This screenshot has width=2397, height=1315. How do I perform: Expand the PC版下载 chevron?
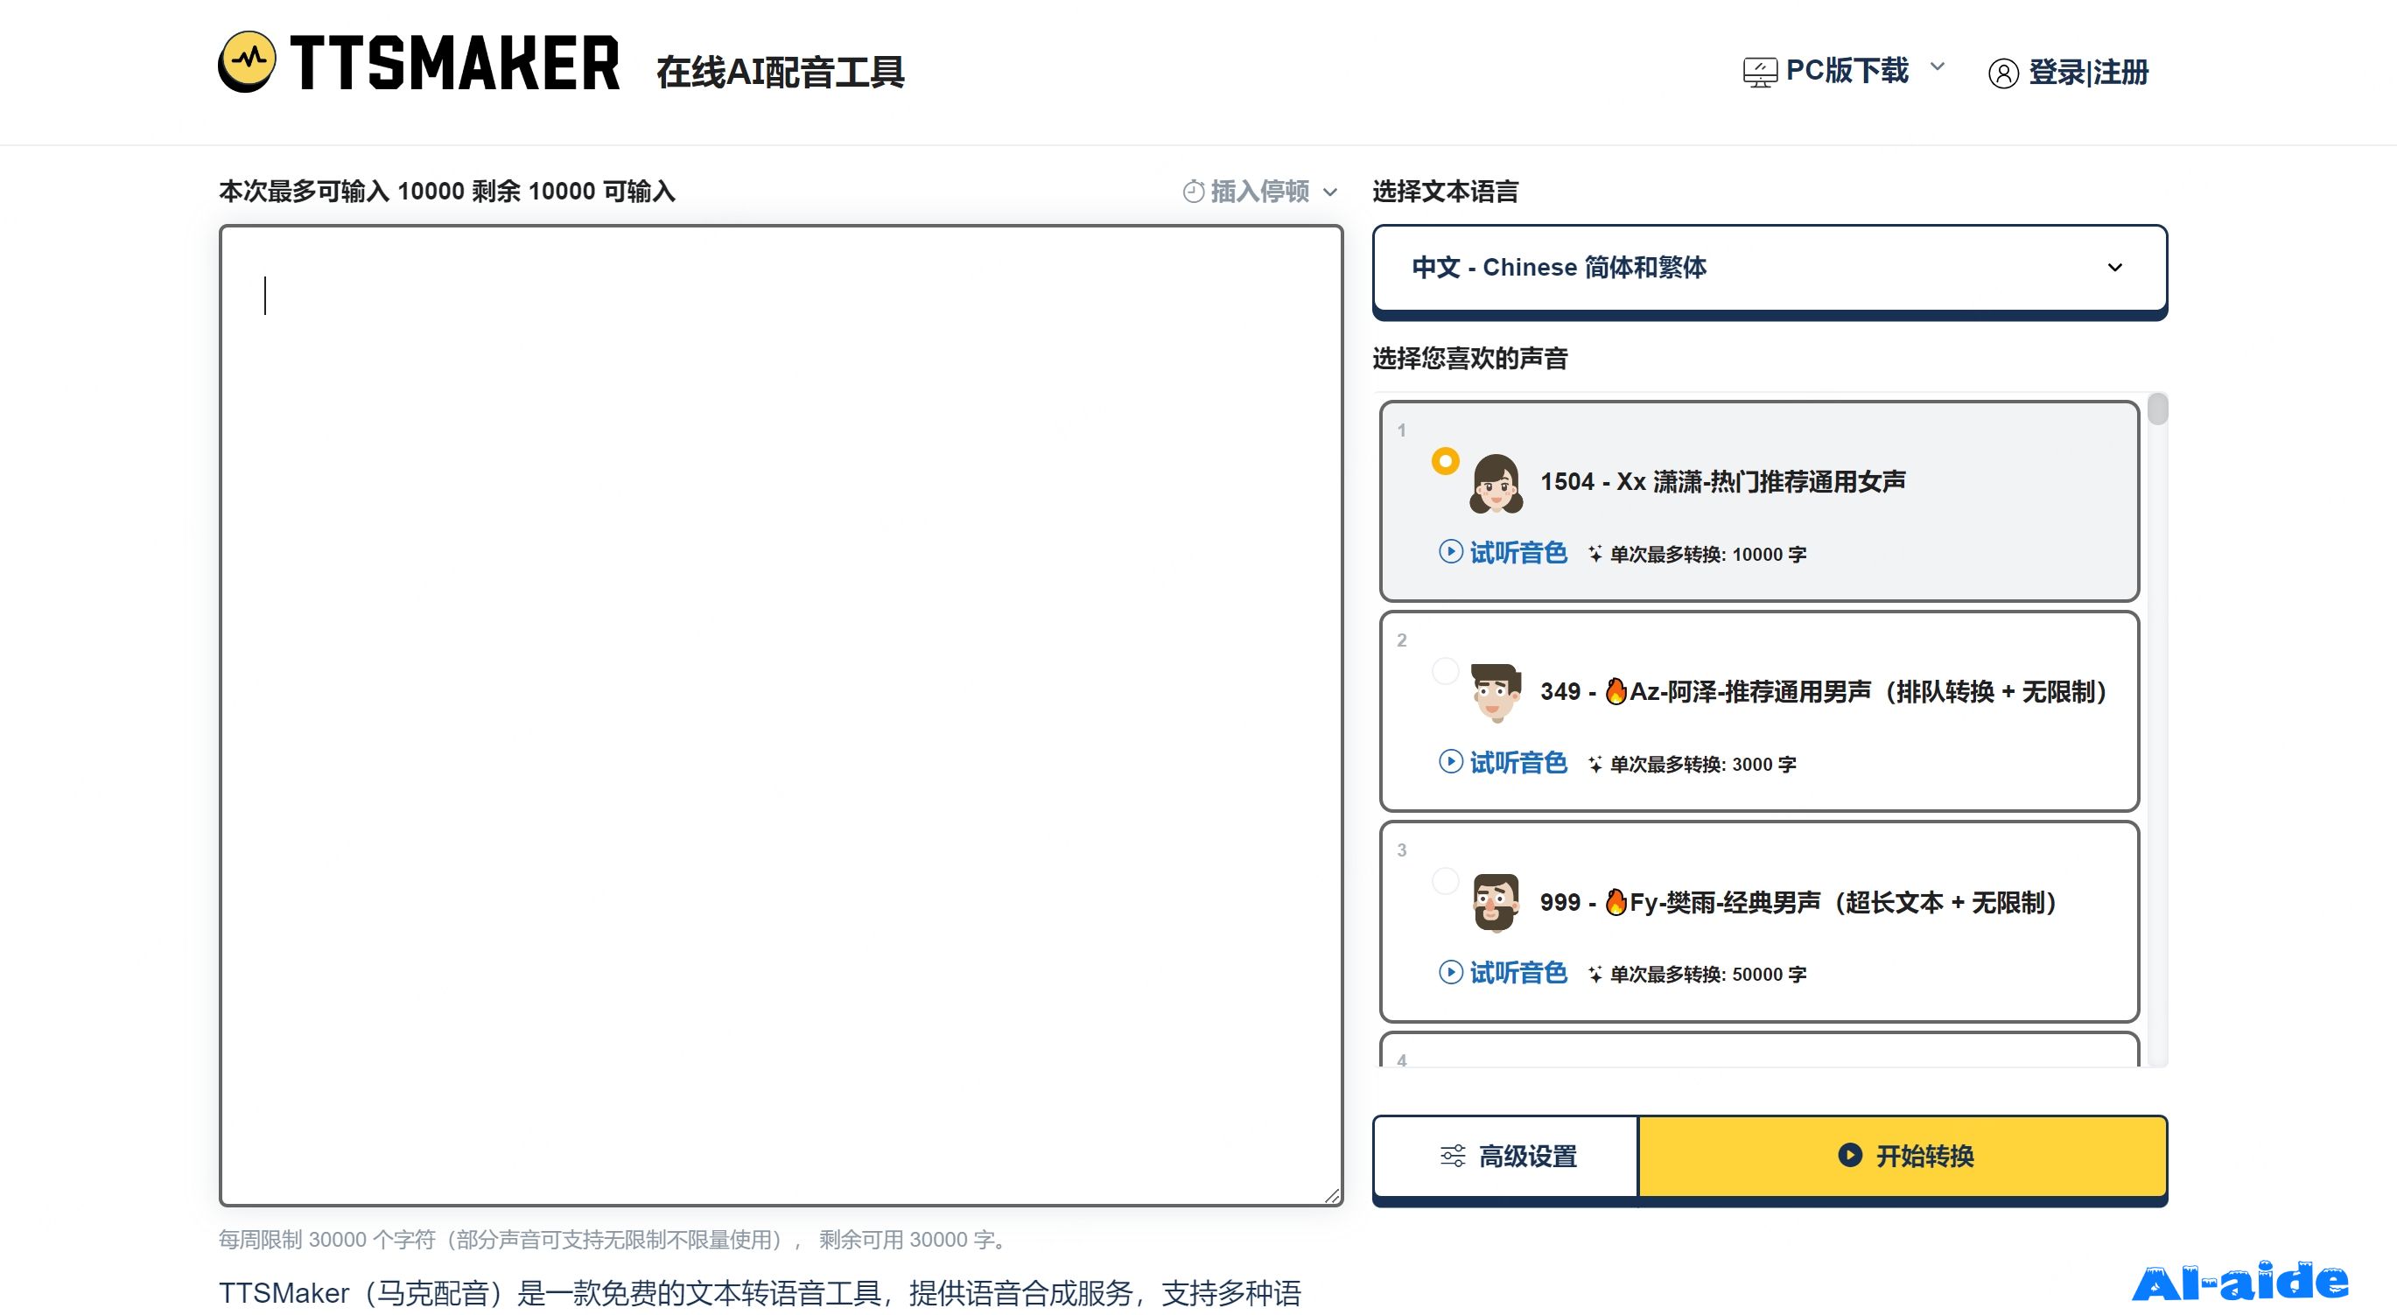1938,67
